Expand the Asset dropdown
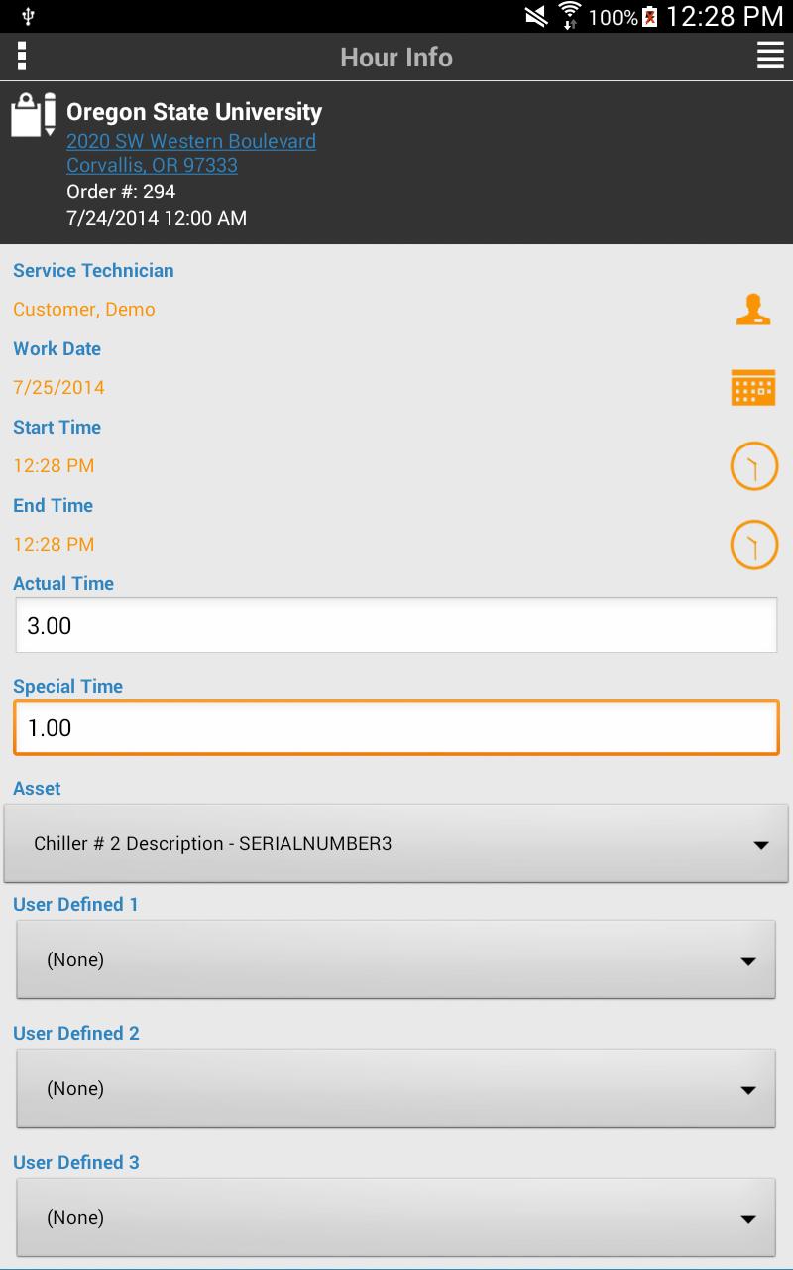 pyautogui.click(x=396, y=843)
